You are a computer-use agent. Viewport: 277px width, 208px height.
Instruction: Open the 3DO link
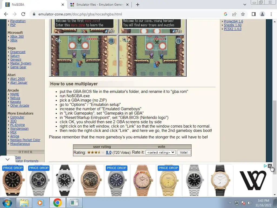(13, 121)
